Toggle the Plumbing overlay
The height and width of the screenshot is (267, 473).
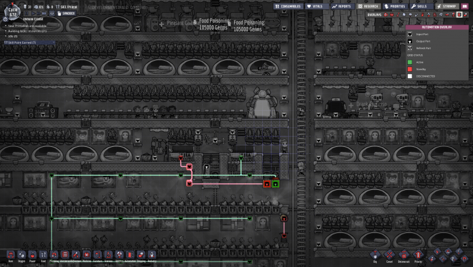click(416, 15)
